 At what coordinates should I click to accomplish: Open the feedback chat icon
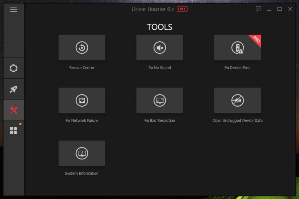click(x=258, y=9)
